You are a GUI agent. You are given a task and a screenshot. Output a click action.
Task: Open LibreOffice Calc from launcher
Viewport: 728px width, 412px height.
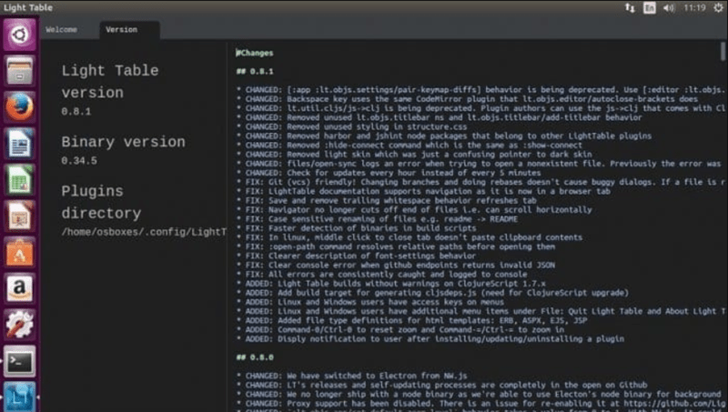point(19,179)
